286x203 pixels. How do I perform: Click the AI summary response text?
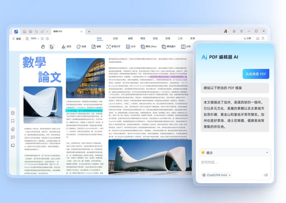pos(235,114)
